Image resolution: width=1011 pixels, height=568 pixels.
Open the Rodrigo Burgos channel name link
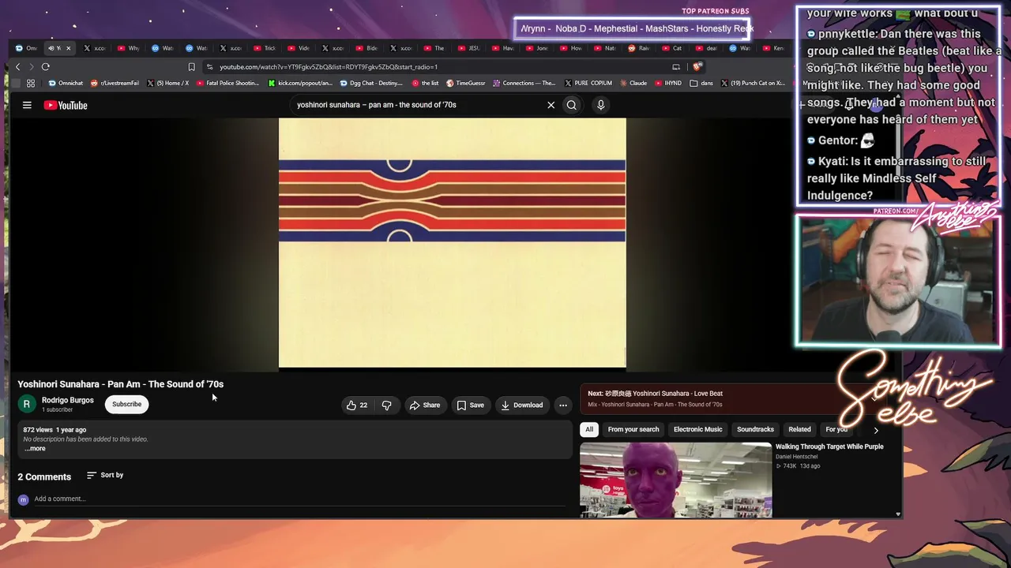click(x=68, y=400)
